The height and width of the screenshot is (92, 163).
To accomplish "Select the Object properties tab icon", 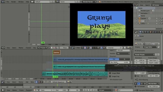I will pyautogui.click(x=151, y=32).
